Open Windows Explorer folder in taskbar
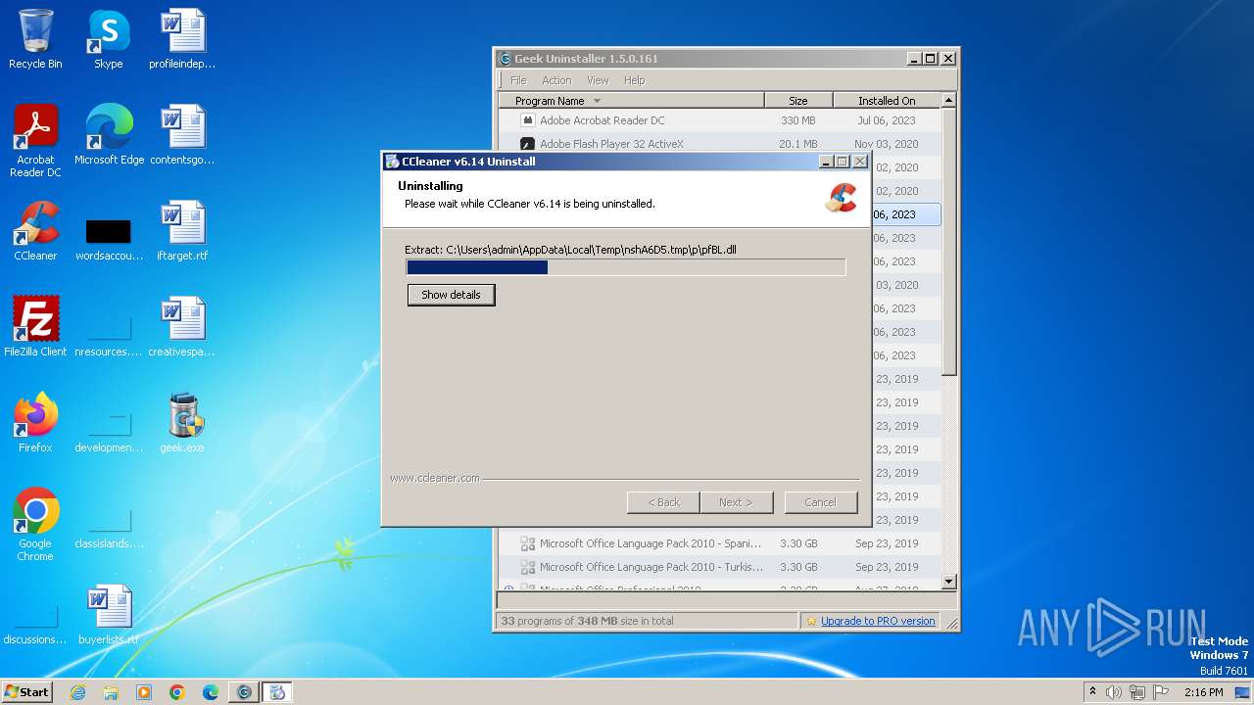This screenshot has height=705, width=1254. coord(111,692)
